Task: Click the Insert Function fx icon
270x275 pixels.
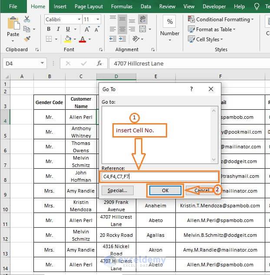Action: (99, 63)
